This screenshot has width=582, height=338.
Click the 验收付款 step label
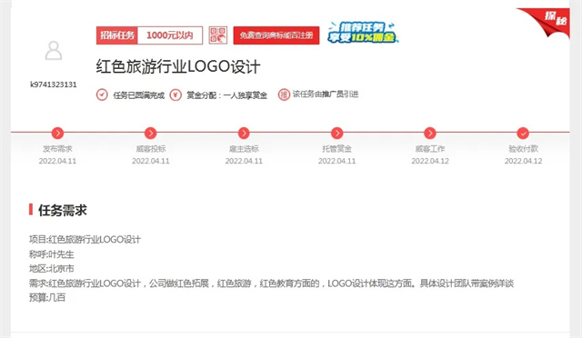(x=523, y=149)
